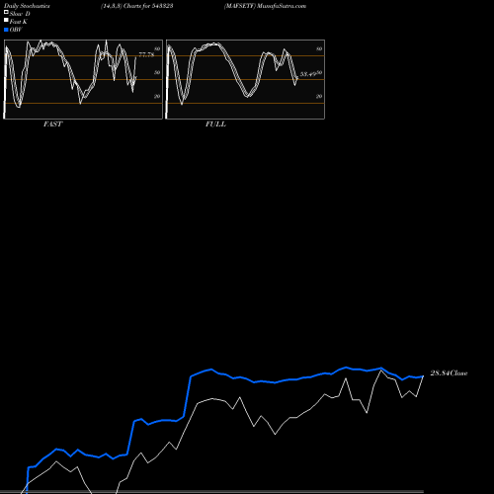The height and width of the screenshot is (494, 494).
Task: Click the Fast K legend swatch
Action: pos(6,20)
